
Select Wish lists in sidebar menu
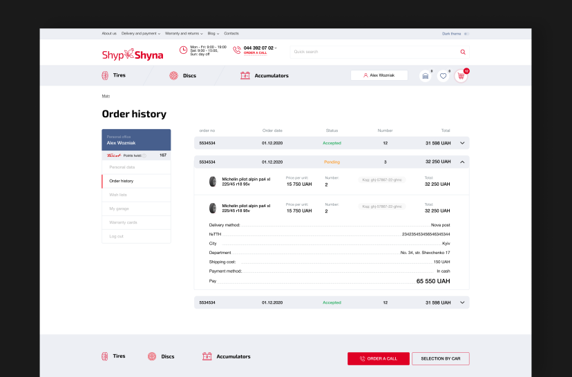[118, 195]
